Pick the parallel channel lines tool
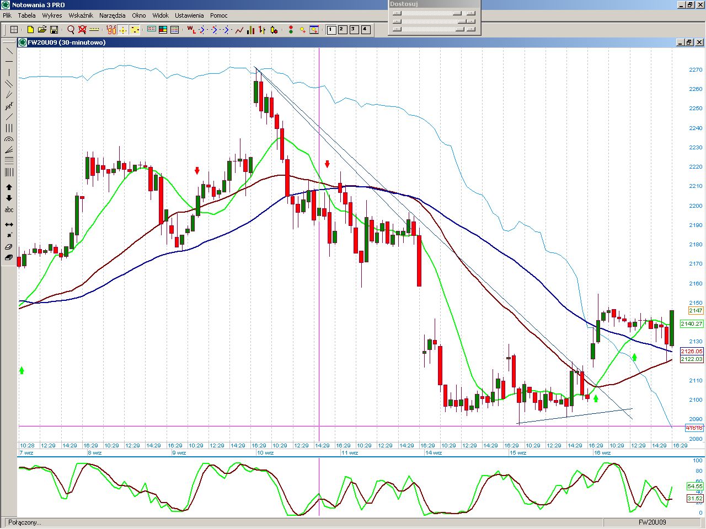 pos(9,84)
